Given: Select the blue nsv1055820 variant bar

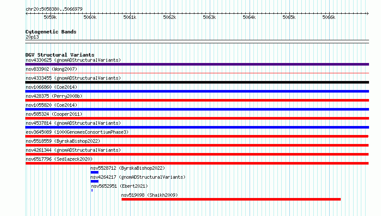Looking at the screenshot, I should point(197,109).
